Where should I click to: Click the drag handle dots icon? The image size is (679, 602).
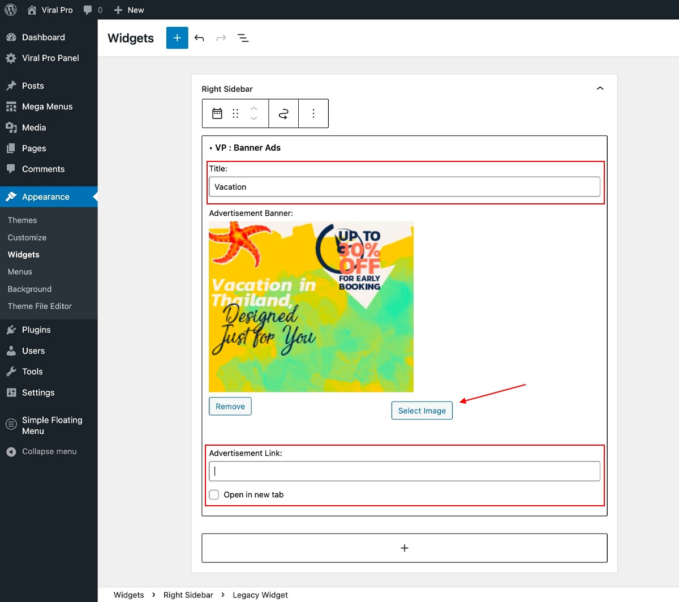tap(235, 114)
